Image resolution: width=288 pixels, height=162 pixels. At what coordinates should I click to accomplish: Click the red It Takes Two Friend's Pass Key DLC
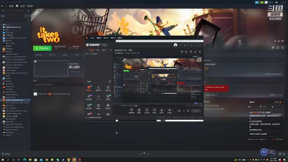(x=216, y=88)
